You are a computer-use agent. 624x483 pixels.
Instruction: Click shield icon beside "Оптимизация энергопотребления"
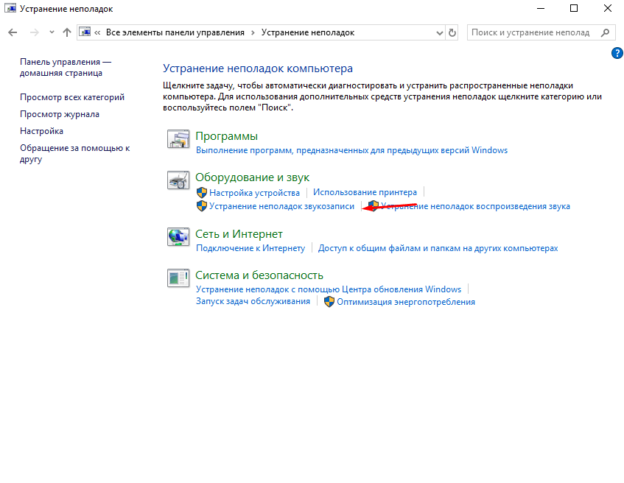pos(329,302)
